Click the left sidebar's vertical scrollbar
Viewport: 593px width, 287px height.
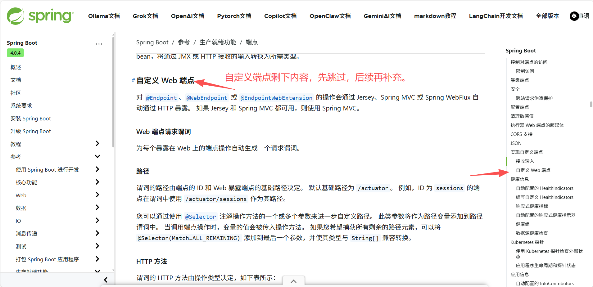(x=113, y=92)
